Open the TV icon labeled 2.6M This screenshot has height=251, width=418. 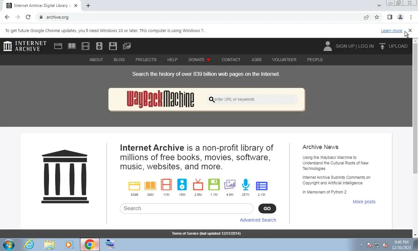coord(198,185)
